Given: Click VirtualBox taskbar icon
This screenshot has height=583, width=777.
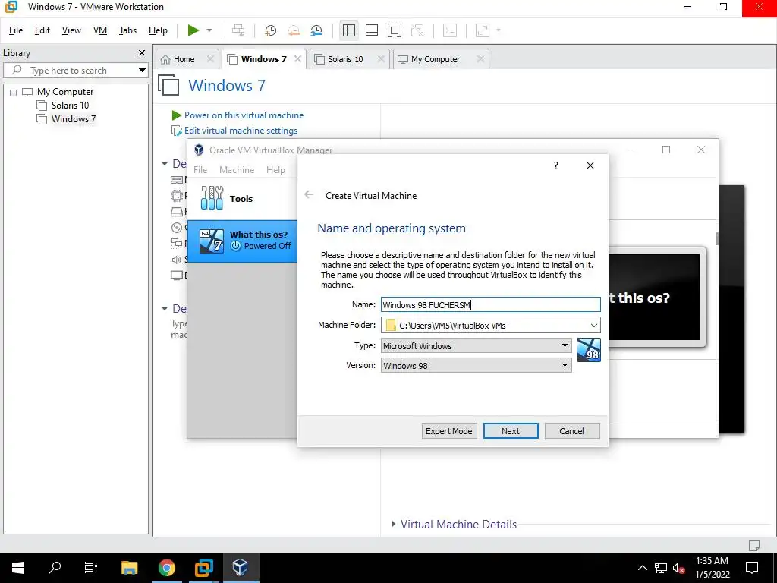Looking at the screenshot, I should (x=241, y=567).
